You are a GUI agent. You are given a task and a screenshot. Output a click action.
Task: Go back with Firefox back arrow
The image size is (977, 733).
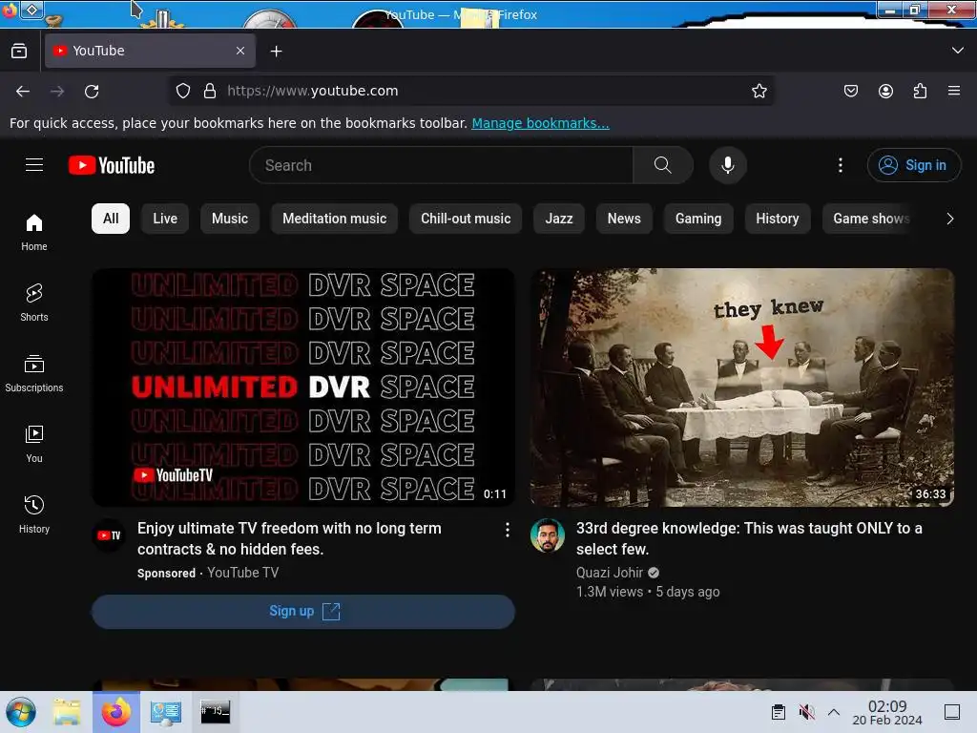tap(23, 92)
